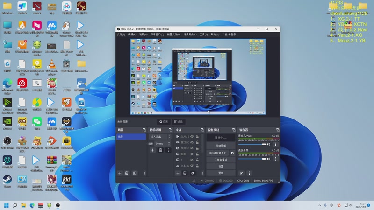374x210 pixels.
Task: Mute the 麦克风/Aux speaker icon
Action: click(269, 145)
